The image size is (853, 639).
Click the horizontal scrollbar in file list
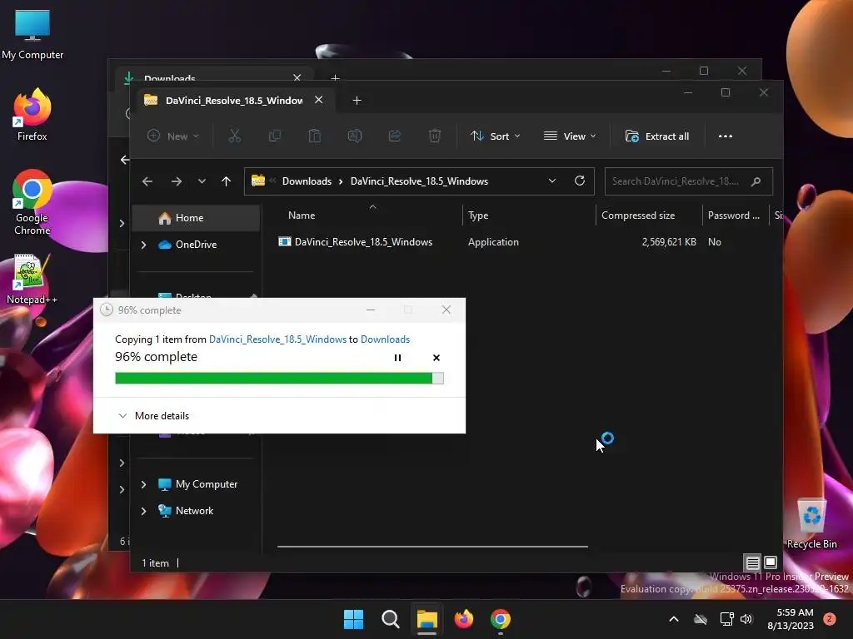432,547
